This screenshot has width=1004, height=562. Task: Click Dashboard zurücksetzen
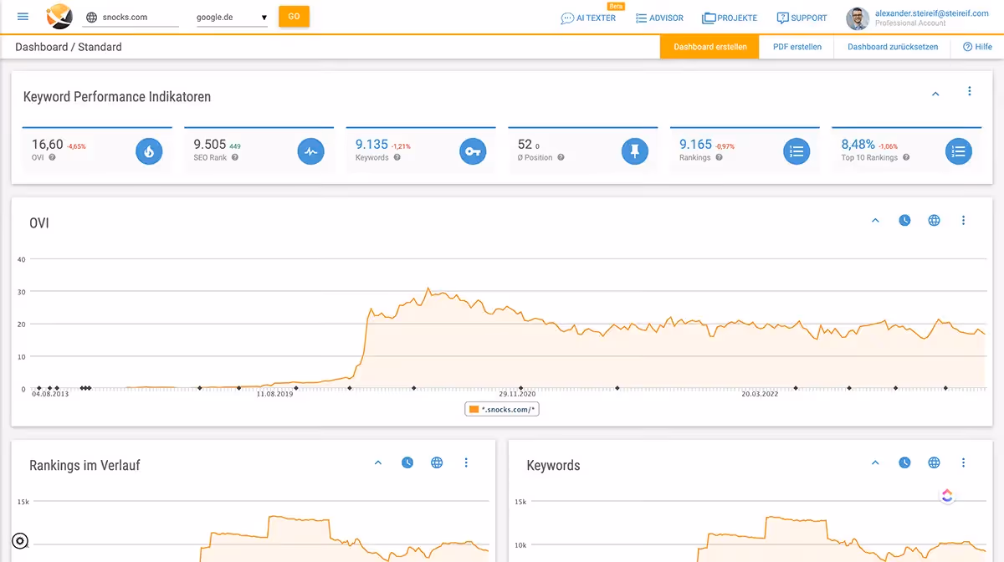click(892, 47)
